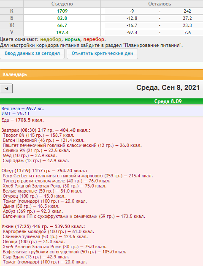The width and height of the screenshot is (203, 266).
Task: Click the eaten protein value 82.8
Action: pos(62,18)
